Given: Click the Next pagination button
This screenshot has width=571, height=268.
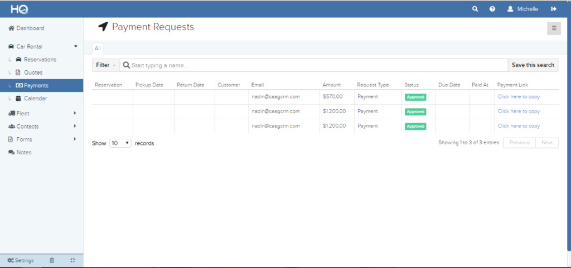Looking at the screenshot, I should click(547, 143).
